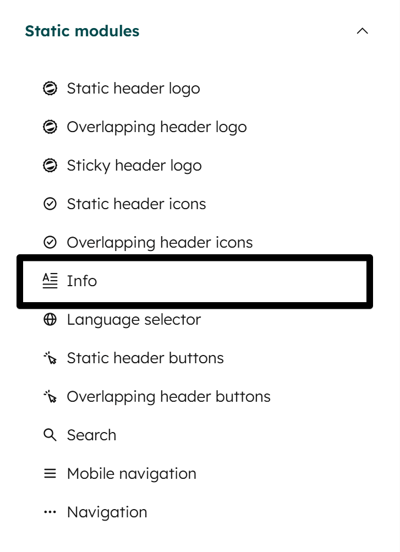Select the Sticky header logo icon
400x552 pixels.
point(51,165)
